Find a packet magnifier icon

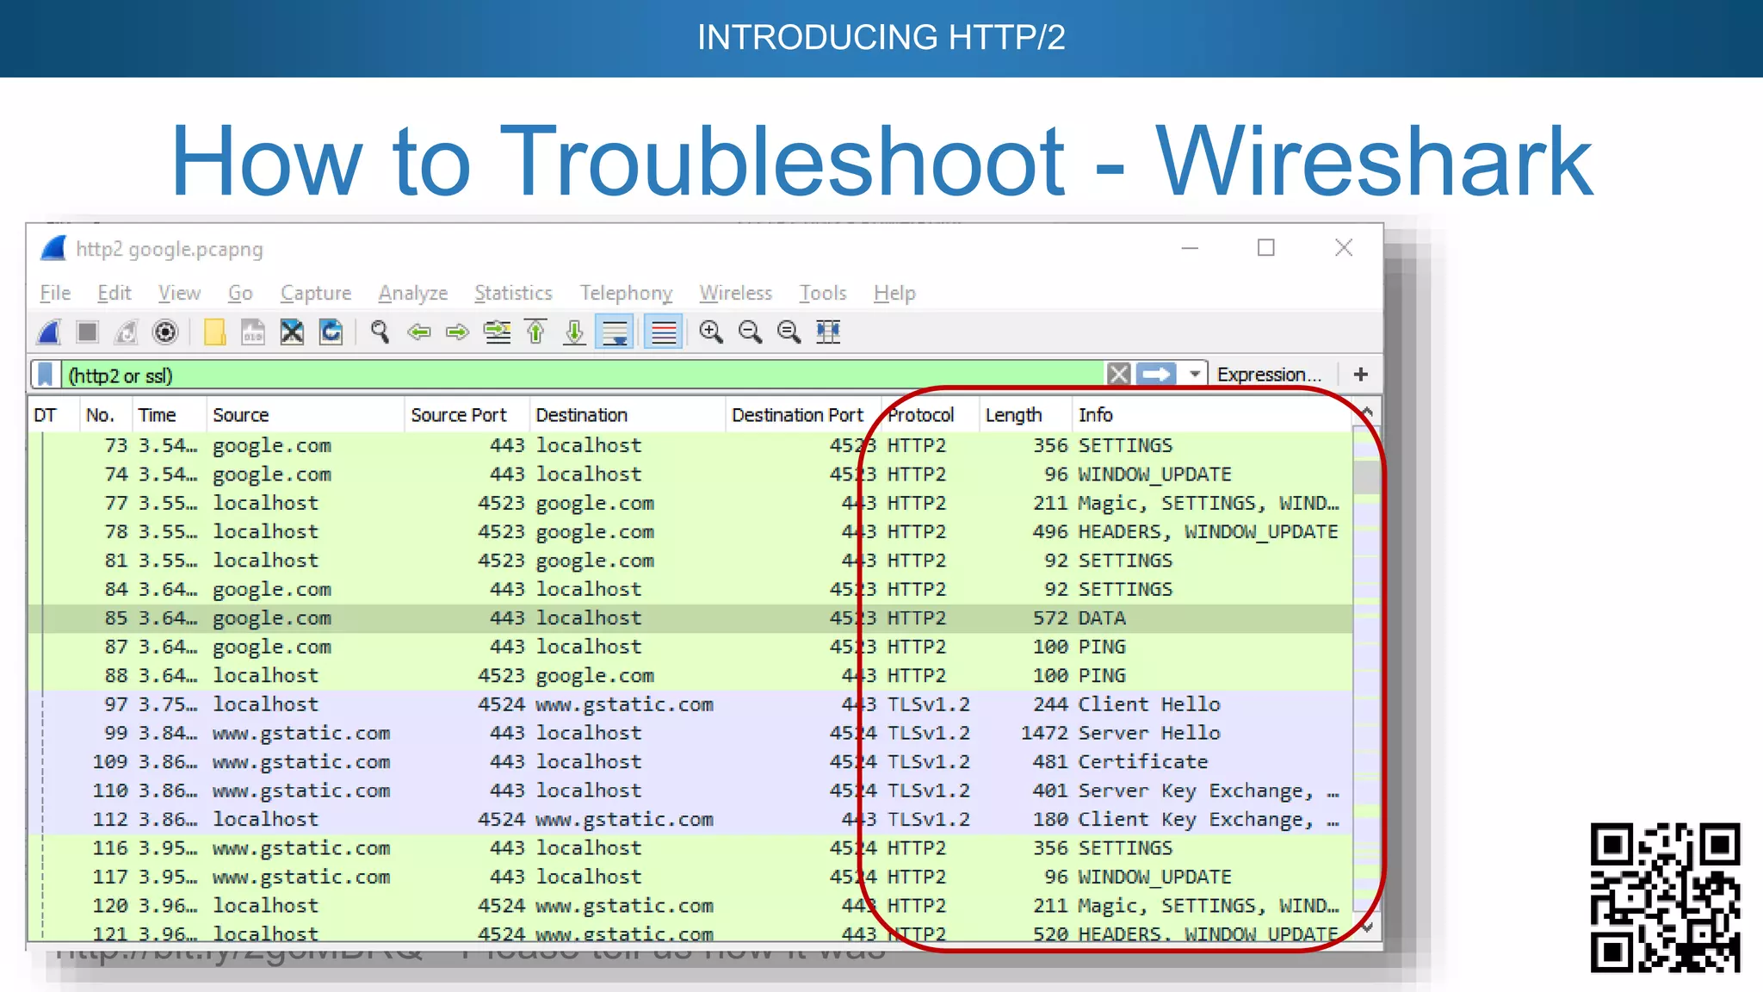tap(380, 332)
